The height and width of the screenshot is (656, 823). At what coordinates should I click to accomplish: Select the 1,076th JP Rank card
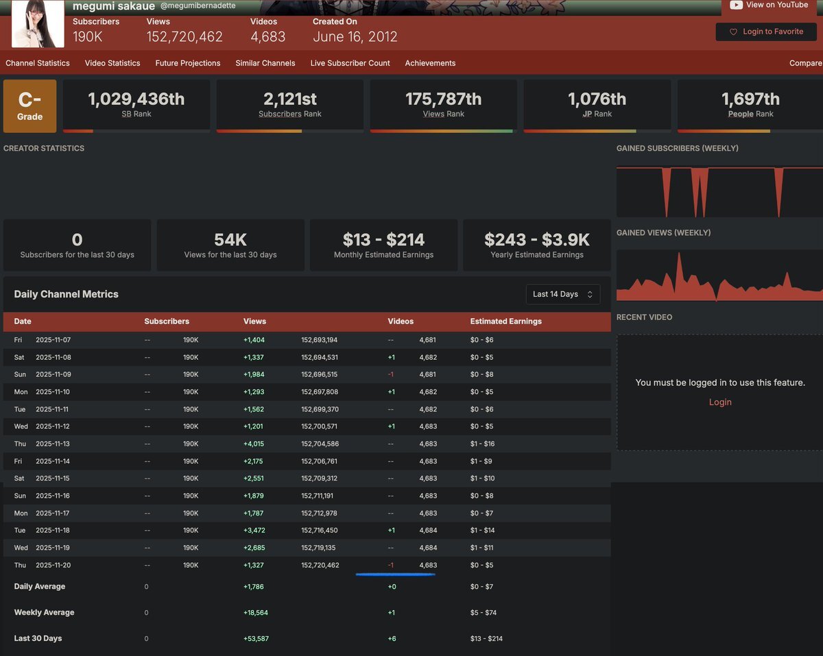pos(597,105)
